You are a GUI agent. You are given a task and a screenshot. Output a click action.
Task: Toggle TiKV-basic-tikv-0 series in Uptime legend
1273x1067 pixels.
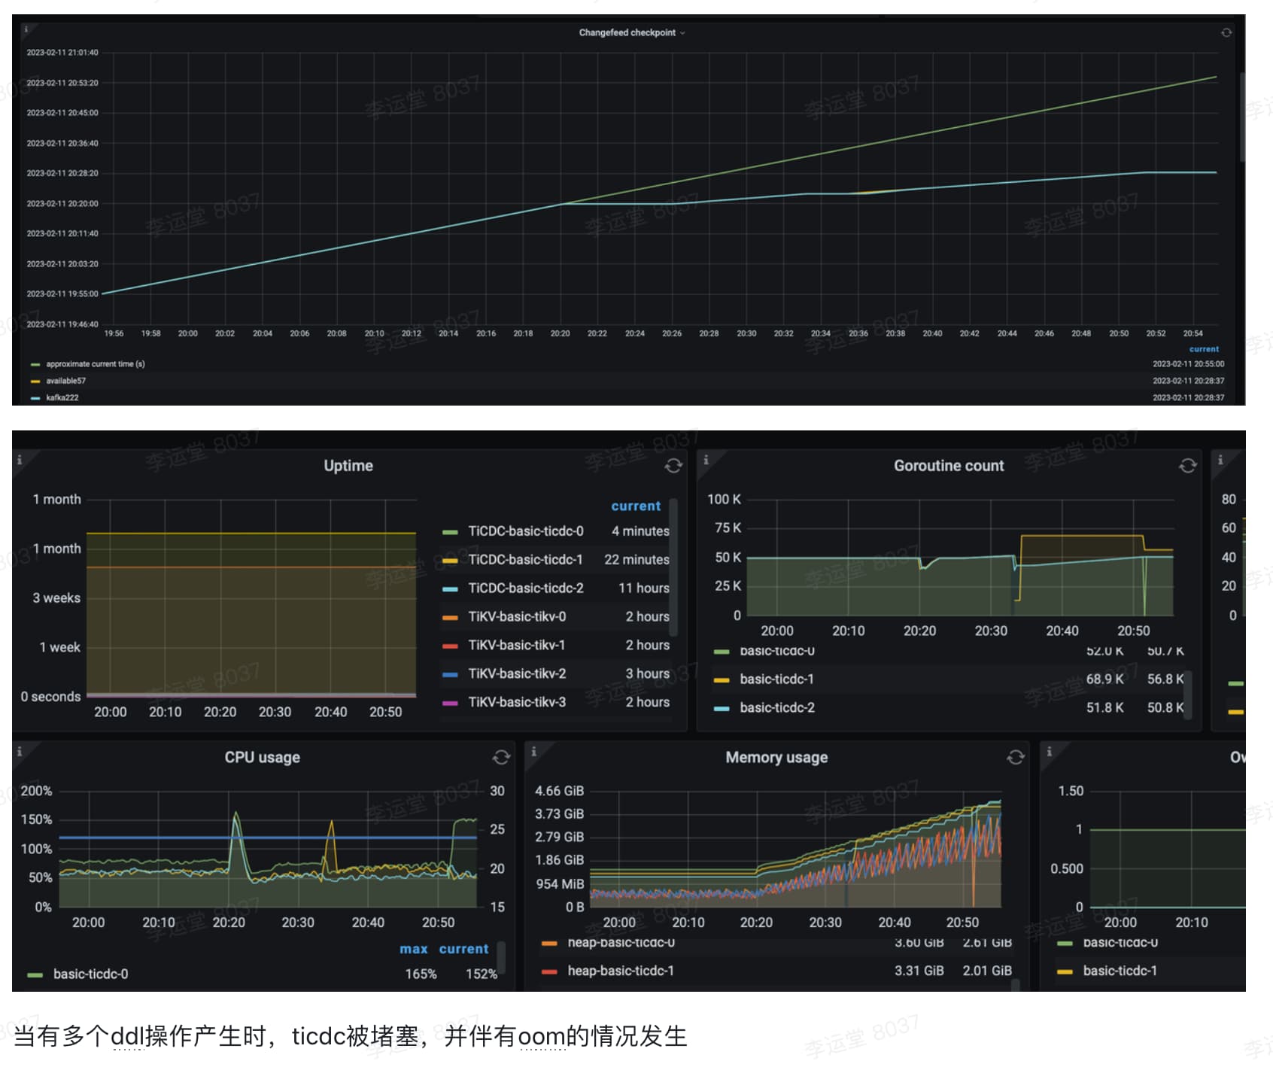coord(516,616)
